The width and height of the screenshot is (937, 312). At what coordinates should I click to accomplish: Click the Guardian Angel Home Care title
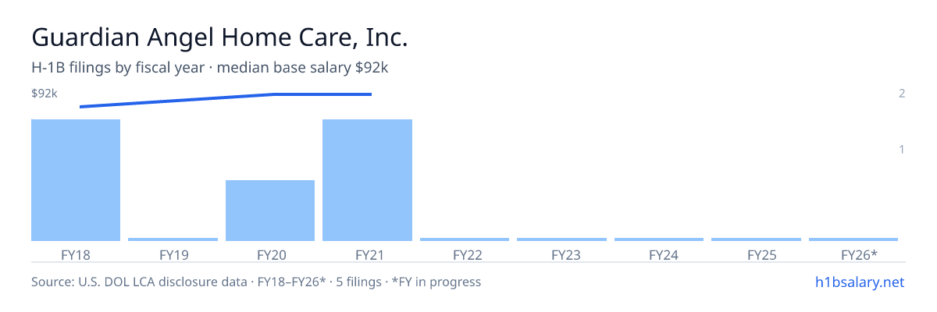[219, 37]
